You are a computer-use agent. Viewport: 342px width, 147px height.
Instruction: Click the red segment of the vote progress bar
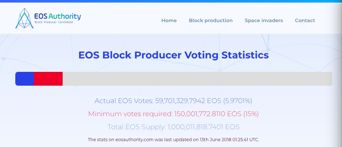coord(48,79)
